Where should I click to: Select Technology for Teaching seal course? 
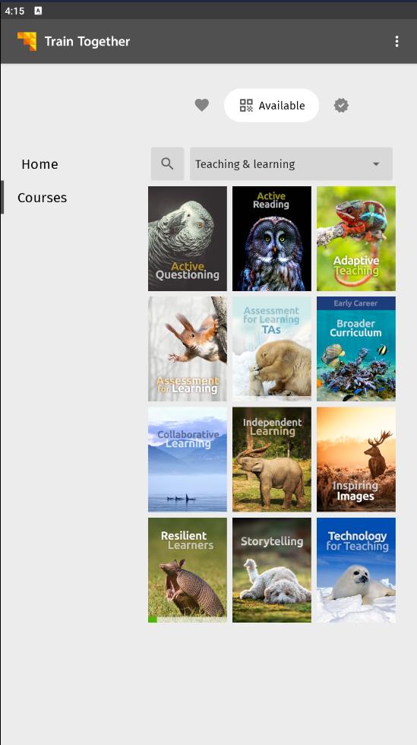tap(356, 570)
